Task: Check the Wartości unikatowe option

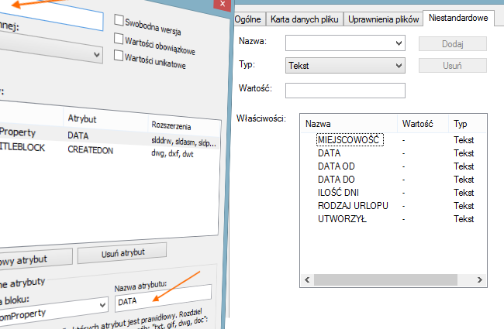Action: pyautogui.click(x=119, y=55)
